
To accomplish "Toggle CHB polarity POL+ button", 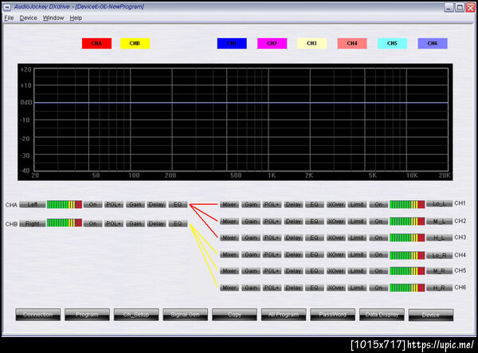I will click(x=114, y=224).
